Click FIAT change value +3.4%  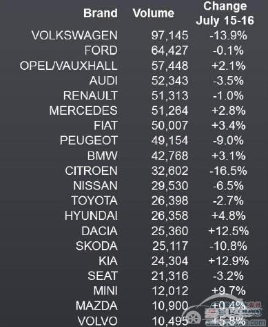pos(228,126)
